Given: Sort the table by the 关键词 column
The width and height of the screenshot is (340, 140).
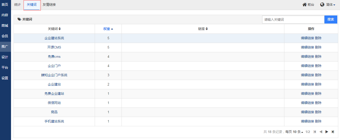Looking at the screenshot, I should click(x=54, y=29).
